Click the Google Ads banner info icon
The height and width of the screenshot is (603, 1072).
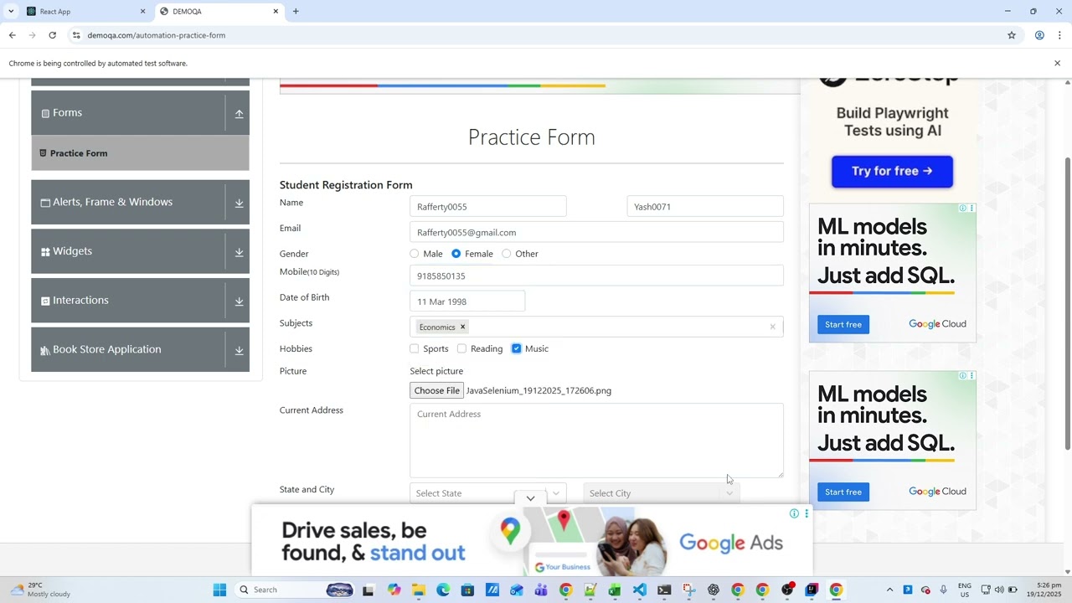pyautogui.click(x=794, y=513)
